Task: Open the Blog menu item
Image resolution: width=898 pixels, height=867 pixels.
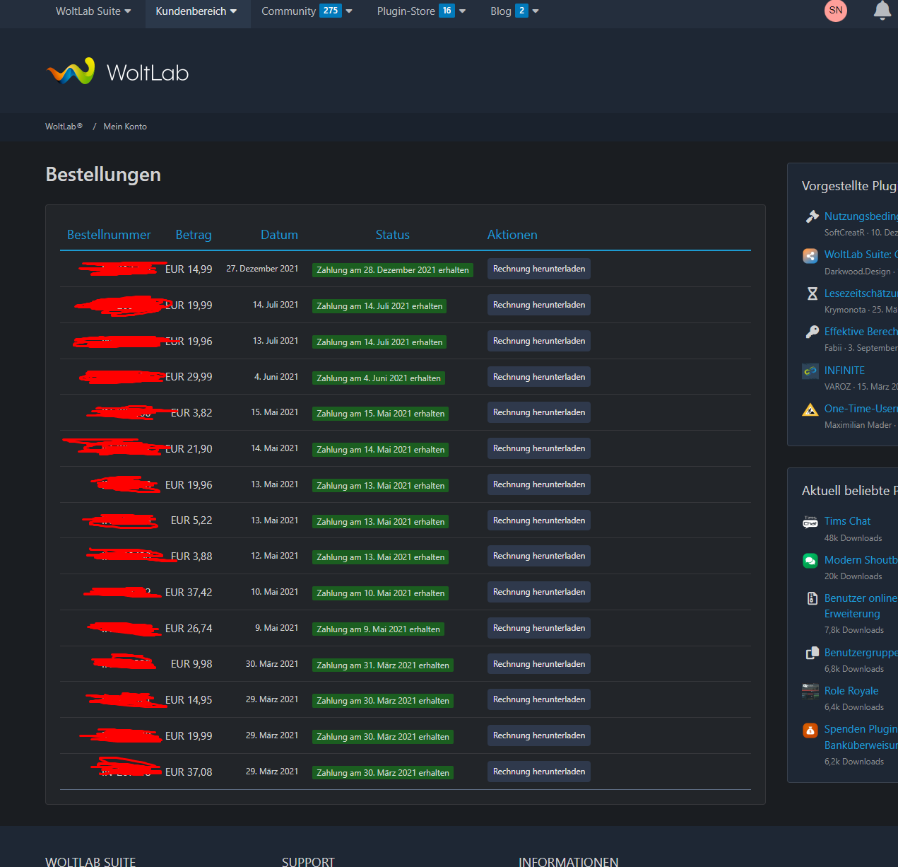Action: [x=514, y=11]
